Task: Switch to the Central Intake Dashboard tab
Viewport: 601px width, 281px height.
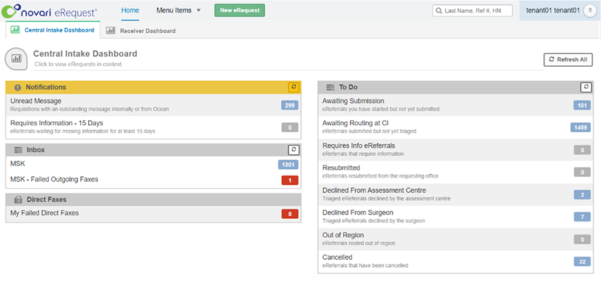Action: tap(53, 30)
